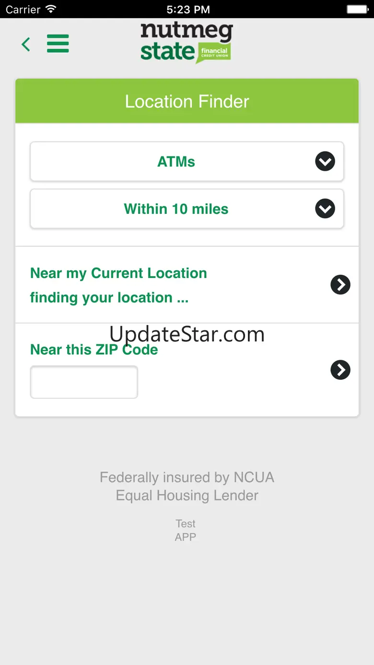
Task: Click the distance dropdown chevron icon
Action: tap(325, 209)
